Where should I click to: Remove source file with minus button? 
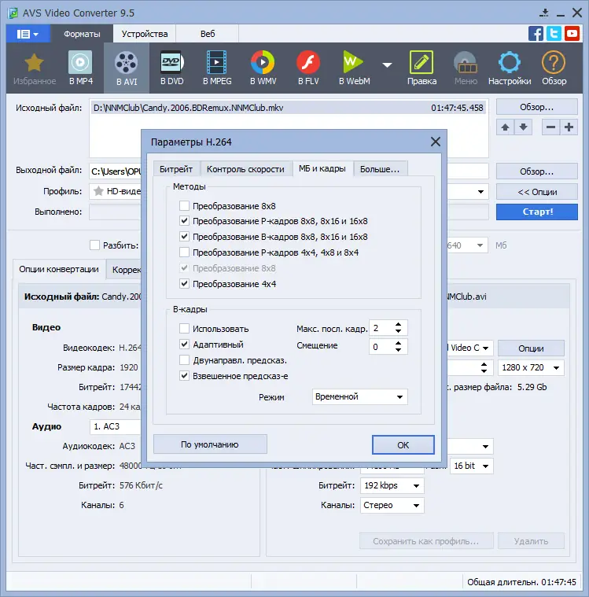[551, 127]
